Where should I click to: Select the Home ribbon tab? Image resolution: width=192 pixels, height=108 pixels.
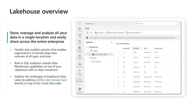tap(87, 28)
